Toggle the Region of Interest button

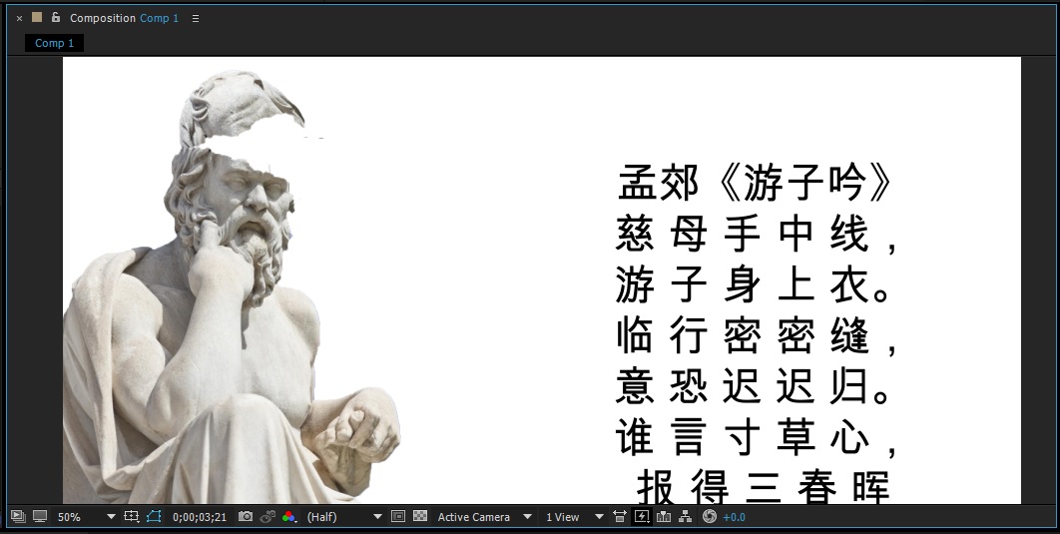click(x=398, y=516)
